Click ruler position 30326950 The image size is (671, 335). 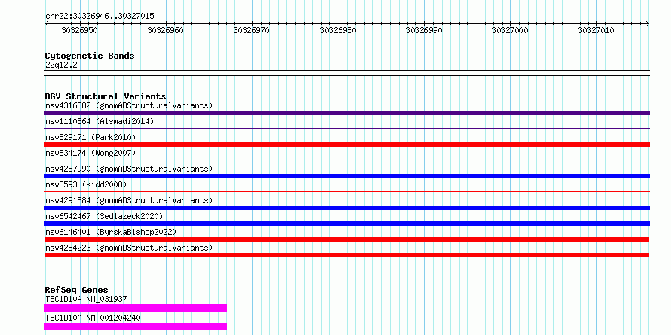point(80,30)
